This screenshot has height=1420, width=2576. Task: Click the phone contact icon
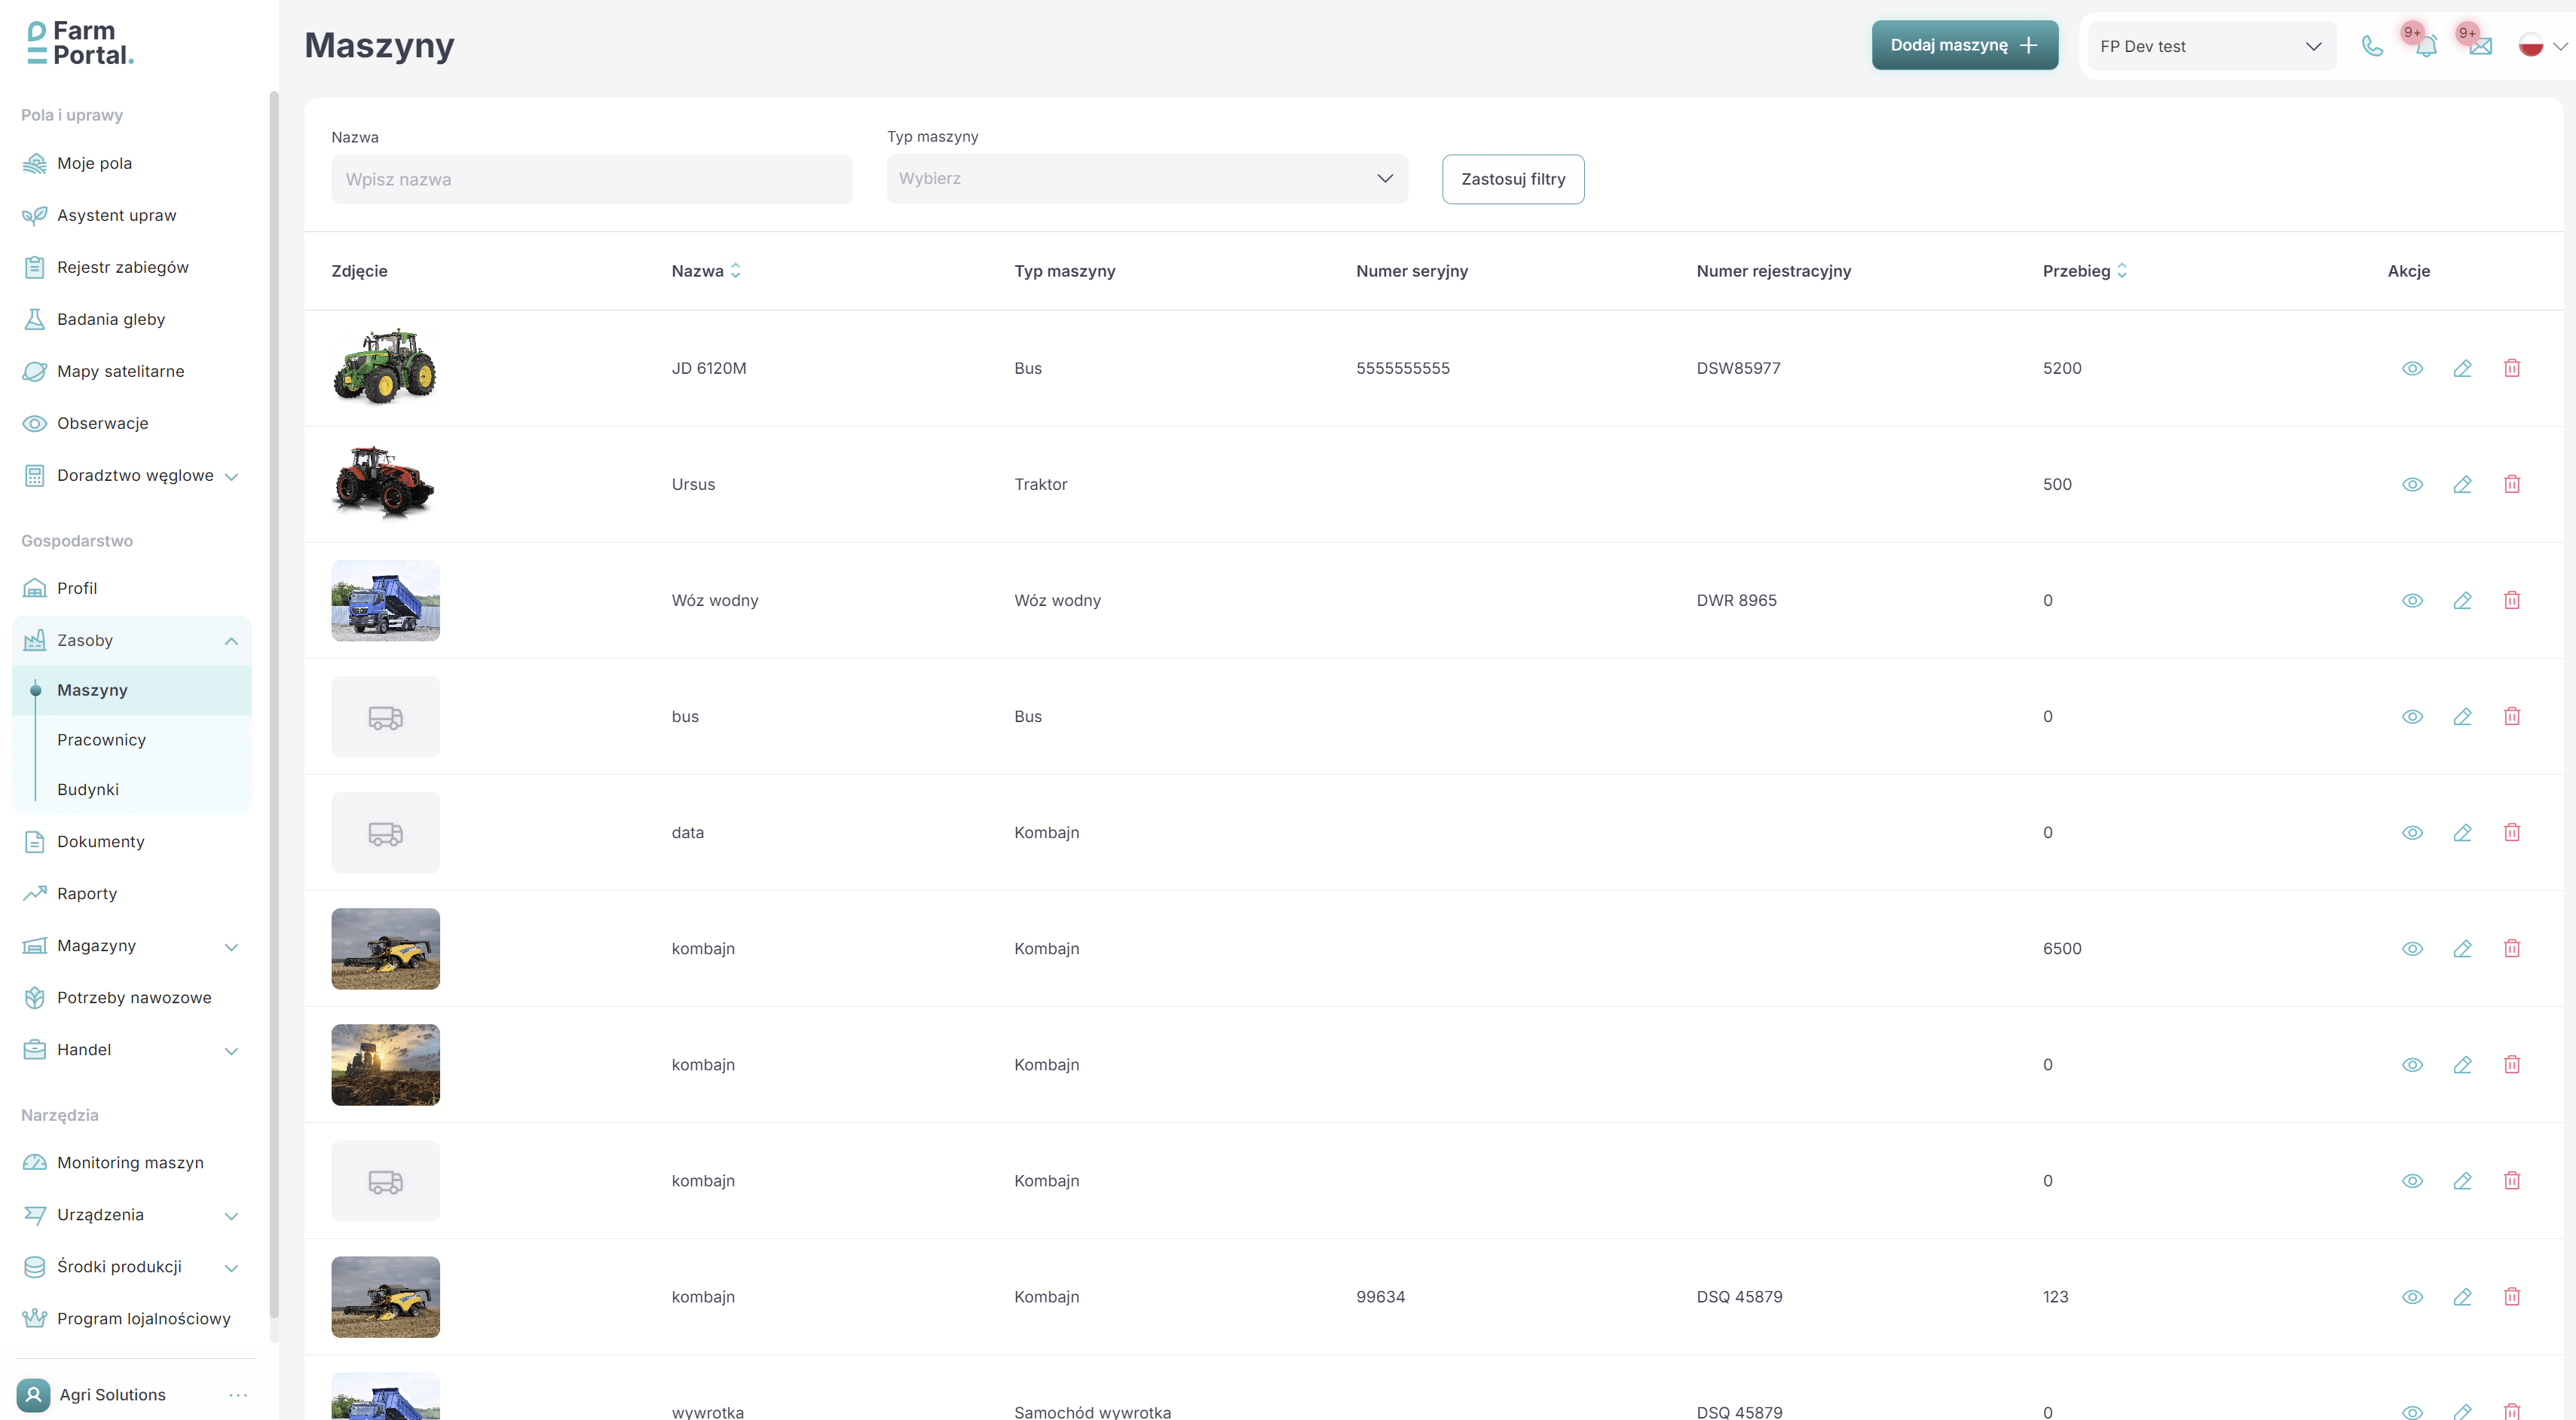click(x=2372, y=46)
